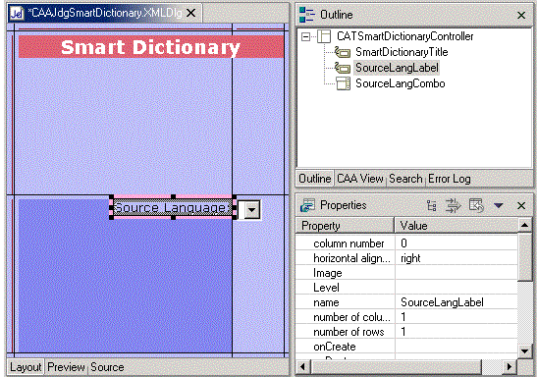Click the Value column header

tap(456, 226)
